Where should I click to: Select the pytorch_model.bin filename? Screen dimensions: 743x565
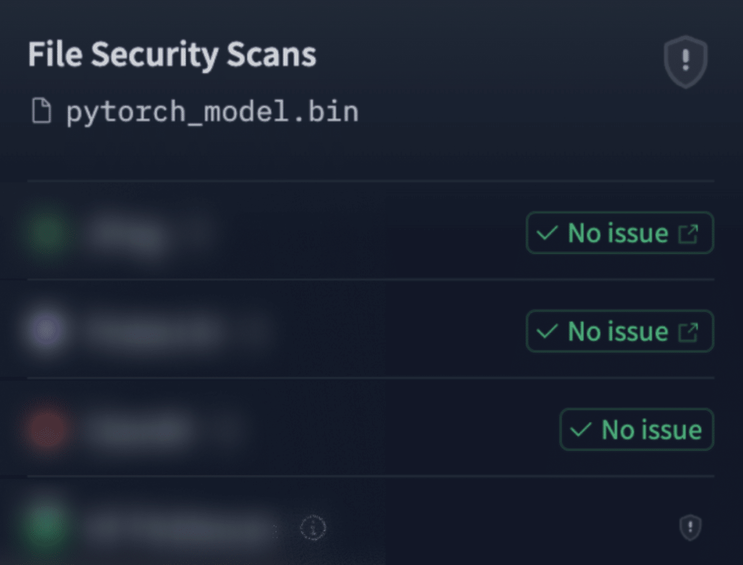click(x=212, y=112)
